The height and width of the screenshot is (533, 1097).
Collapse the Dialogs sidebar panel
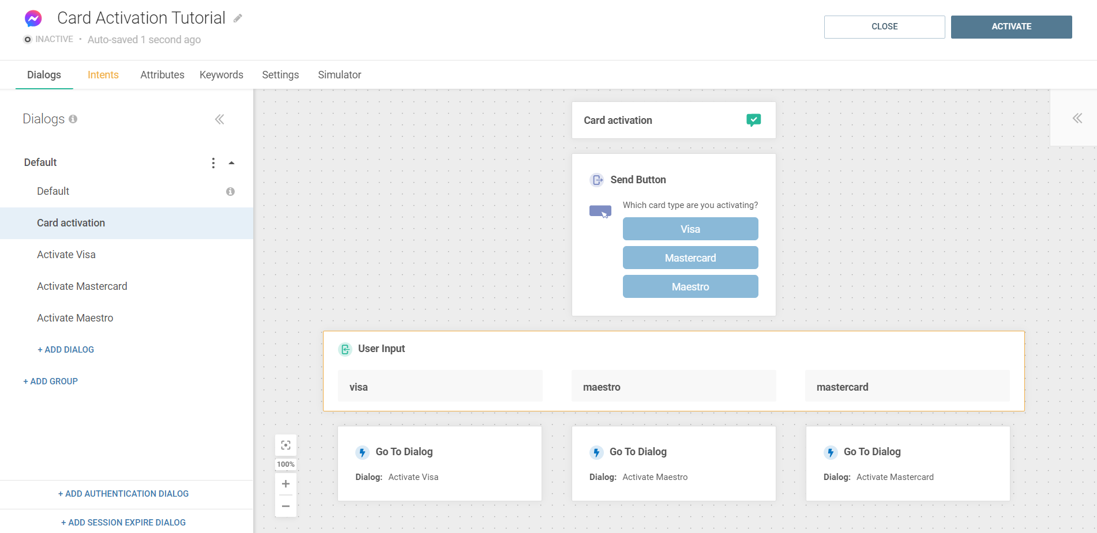219,119
